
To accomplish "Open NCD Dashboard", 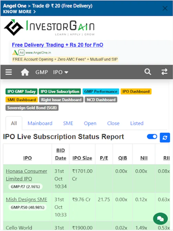I will pyautogui.click(x=101, y=100).
